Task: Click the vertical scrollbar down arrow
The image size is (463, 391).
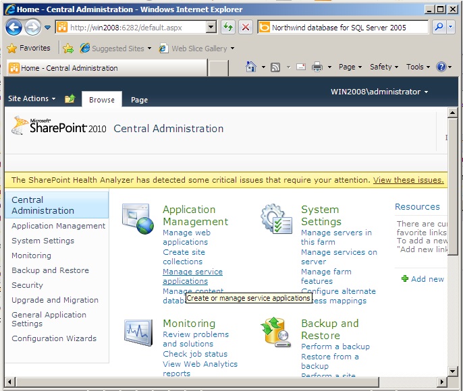Action: click(x=453, y=371)
